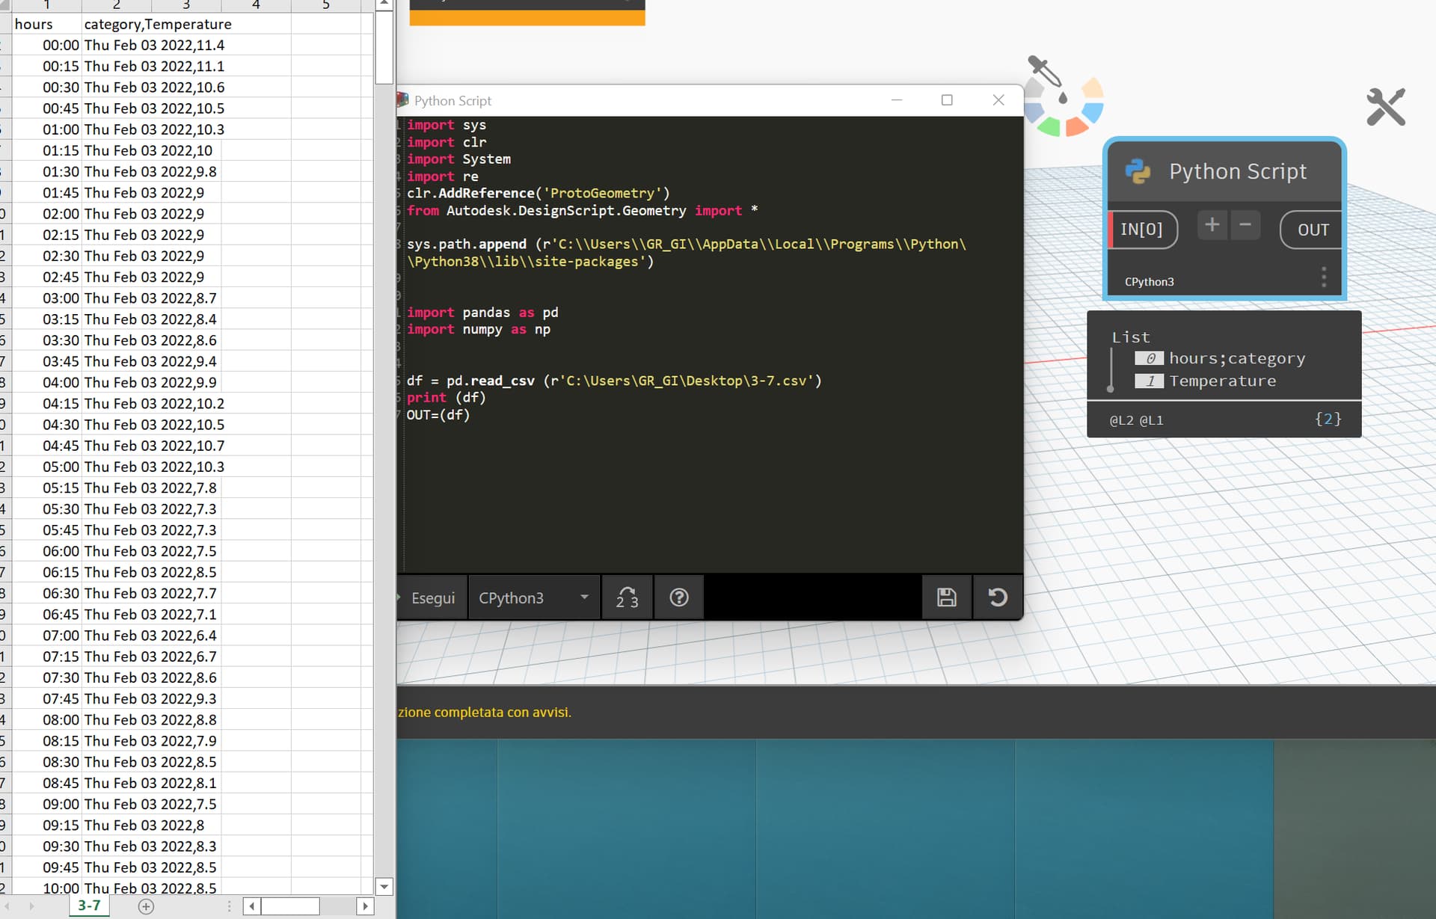Click the OUT port of the node
This screenshot has width=1436, height=919.
click(x=1313, y=230)
